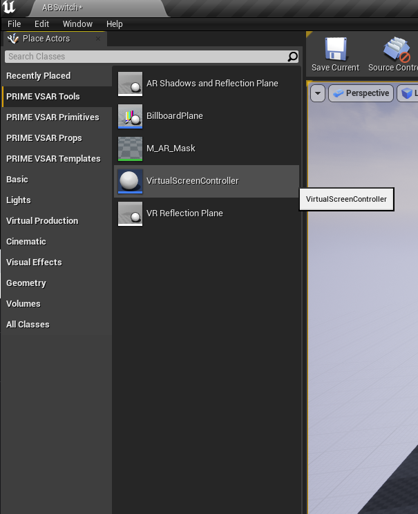Select the M_AR_Mask item label
418x514 pixels.
click(x=171, y=148)
